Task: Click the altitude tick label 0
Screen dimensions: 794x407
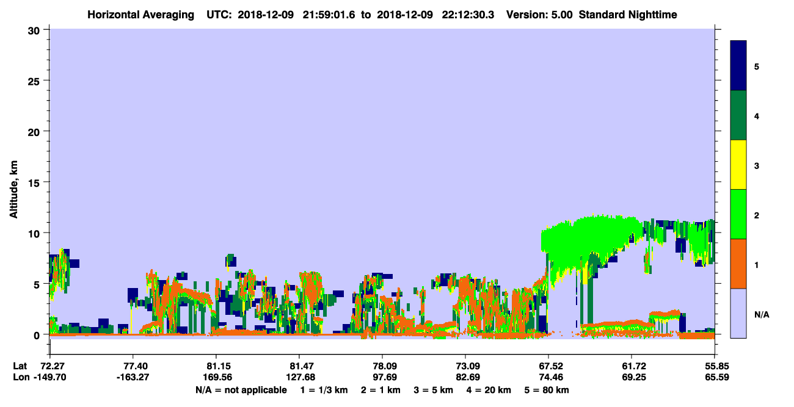Action: point(38,335)
